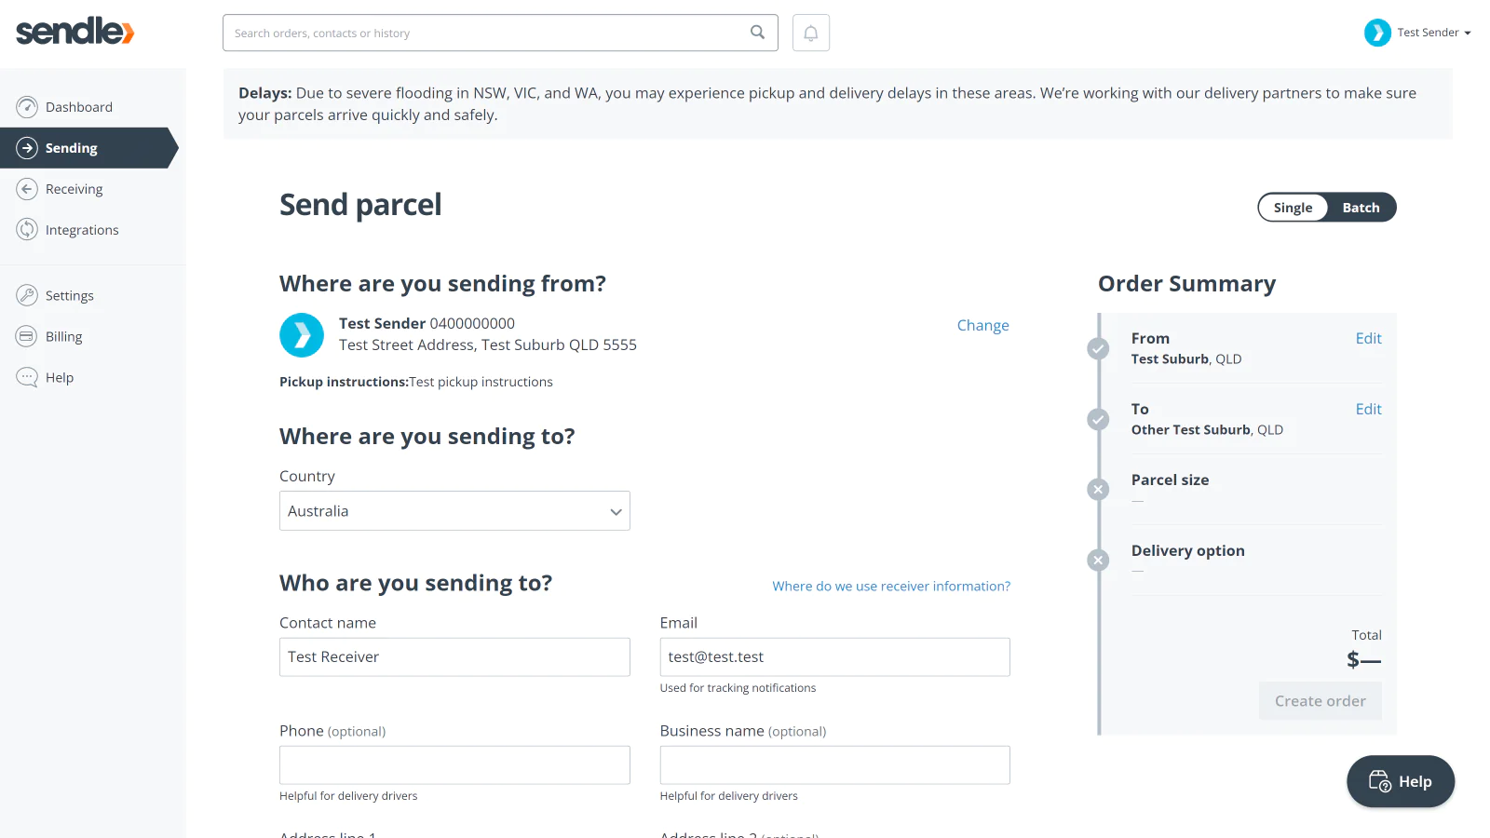Open Settings in the sidebar
The image size is (1490, 838).
(x=69, y=295)
